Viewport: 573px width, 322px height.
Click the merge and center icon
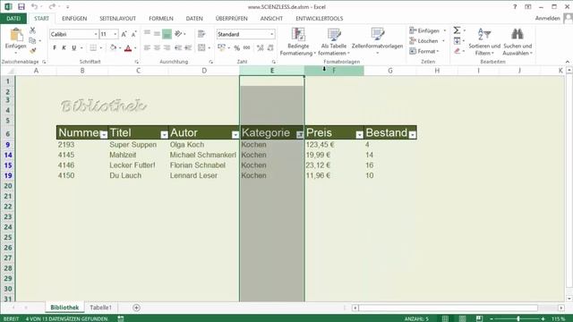(201, 47)
